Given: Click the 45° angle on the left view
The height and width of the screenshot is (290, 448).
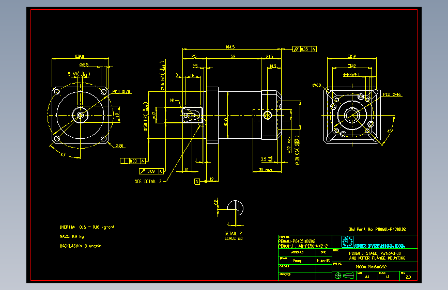Looking at the screenshot, I should (63, 154).
